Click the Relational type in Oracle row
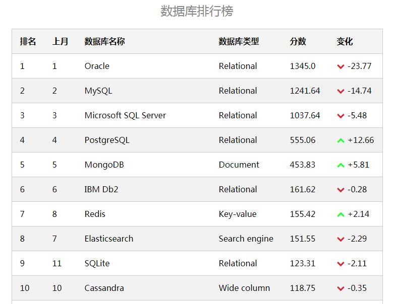The height and width of the screenshot is (304, 395). 238,66
